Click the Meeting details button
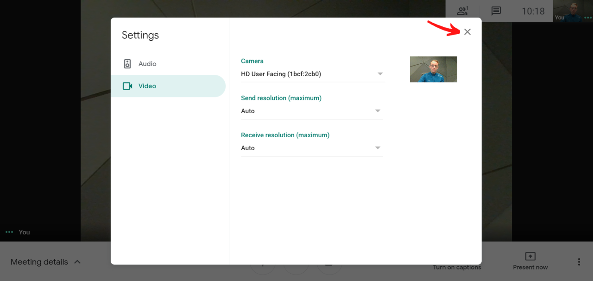 pos(39,262)
